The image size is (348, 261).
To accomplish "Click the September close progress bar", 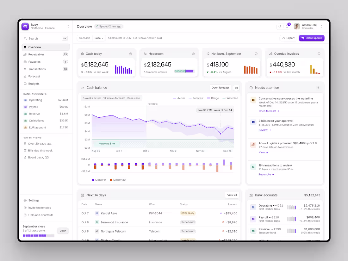I will [x=38, y=235].
